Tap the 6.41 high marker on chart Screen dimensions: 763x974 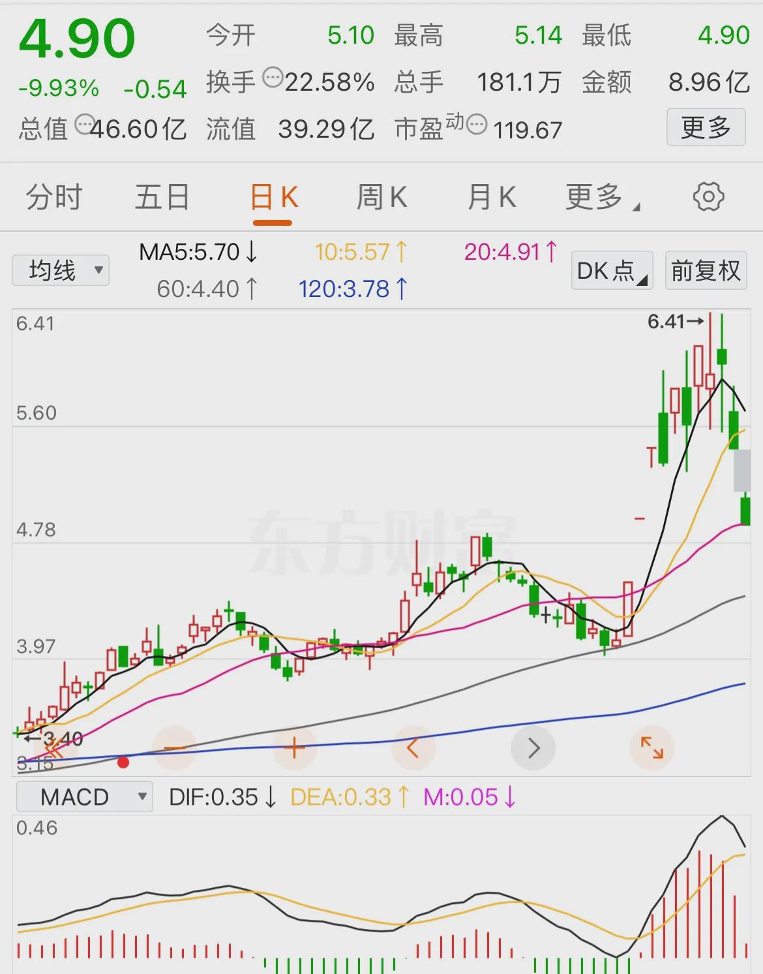(676, 322)
